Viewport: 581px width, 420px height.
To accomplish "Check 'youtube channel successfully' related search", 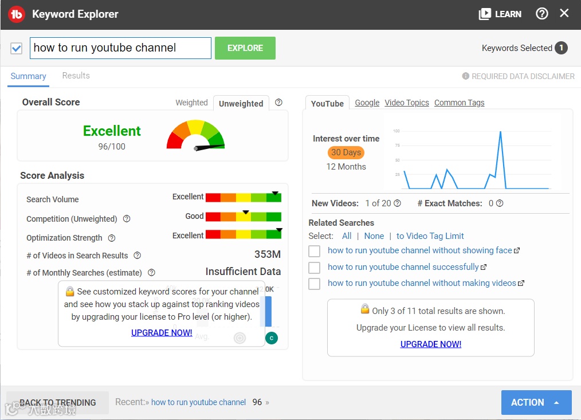I will click(x=314, y=267).
